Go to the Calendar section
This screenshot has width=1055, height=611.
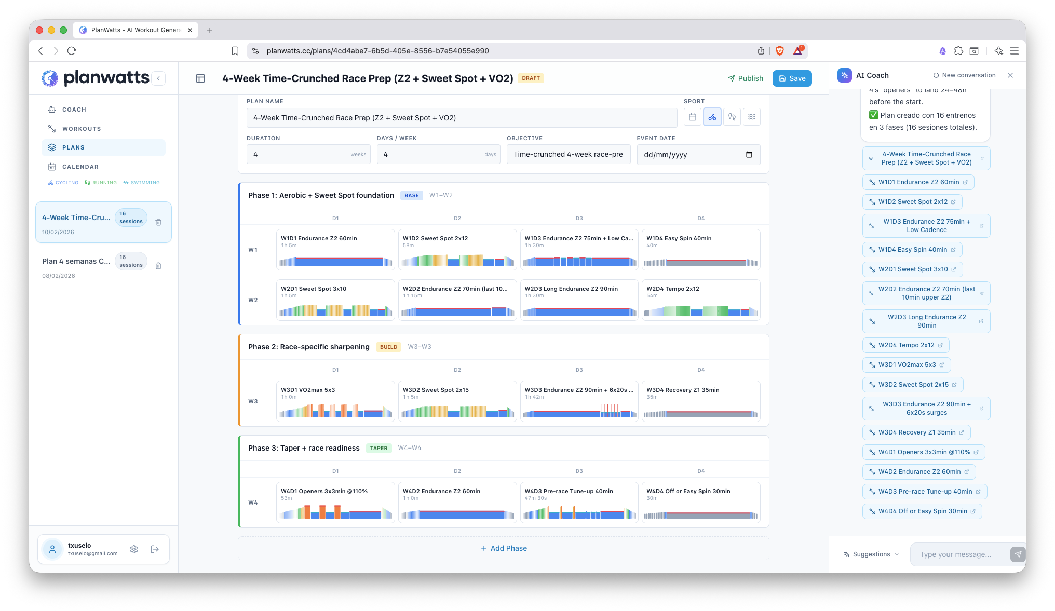[80, 167]
